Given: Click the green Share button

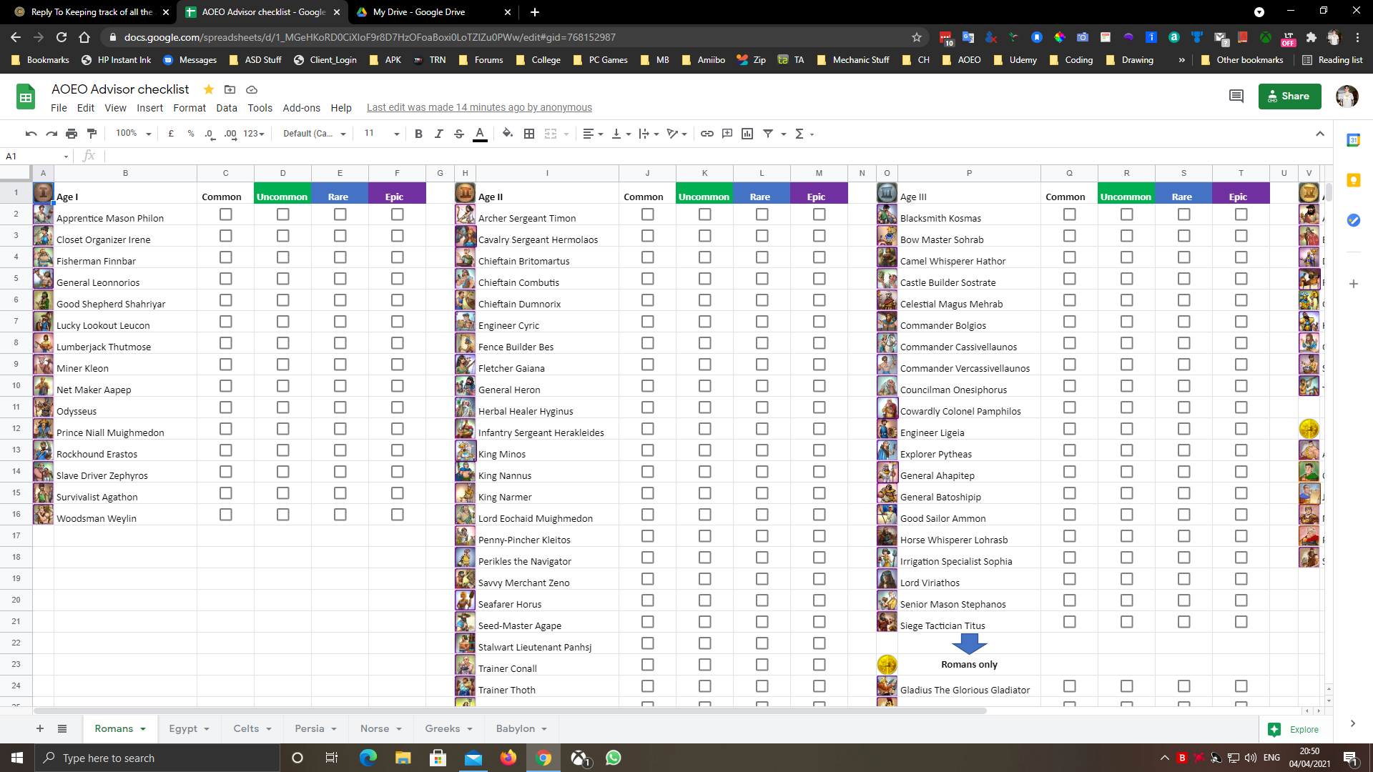Looking at the screenshot, I should [1289, 96].
